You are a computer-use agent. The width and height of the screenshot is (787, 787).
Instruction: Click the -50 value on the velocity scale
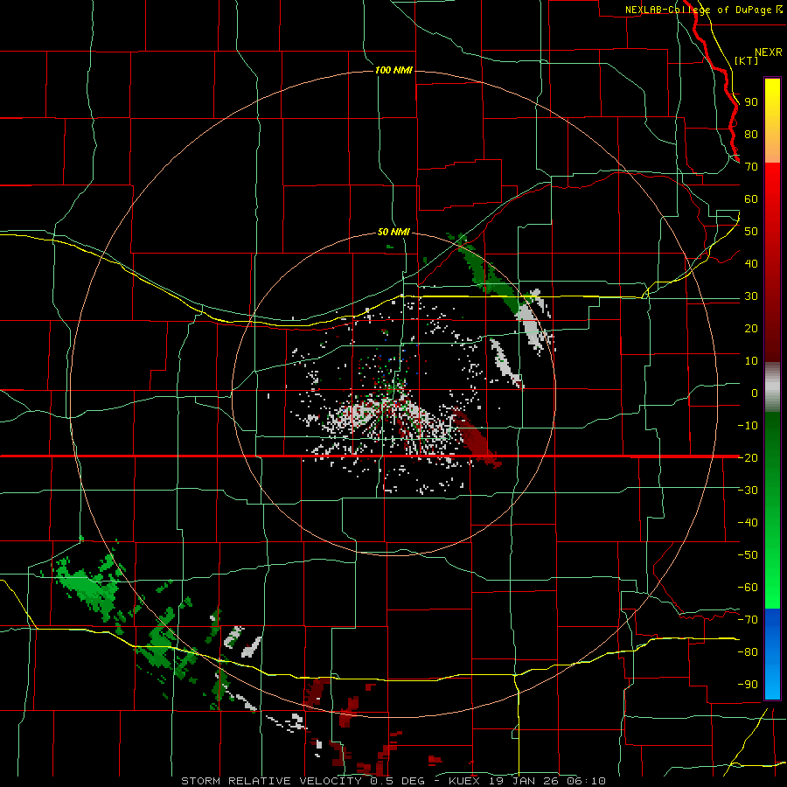click(748, 555)
